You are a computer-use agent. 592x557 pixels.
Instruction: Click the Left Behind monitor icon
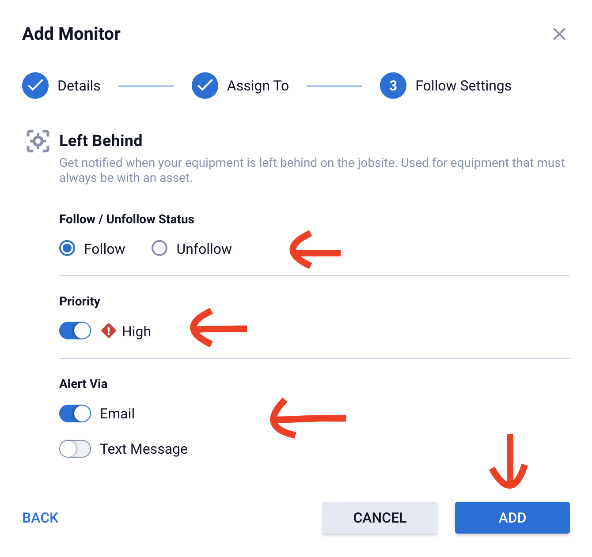click(x=38, y=141)
